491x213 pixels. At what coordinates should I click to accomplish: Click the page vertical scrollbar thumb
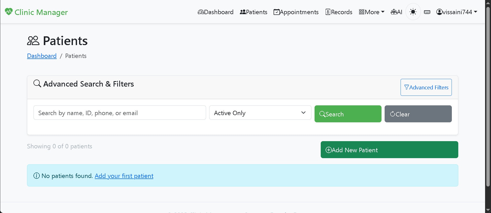tap(488, 97)
